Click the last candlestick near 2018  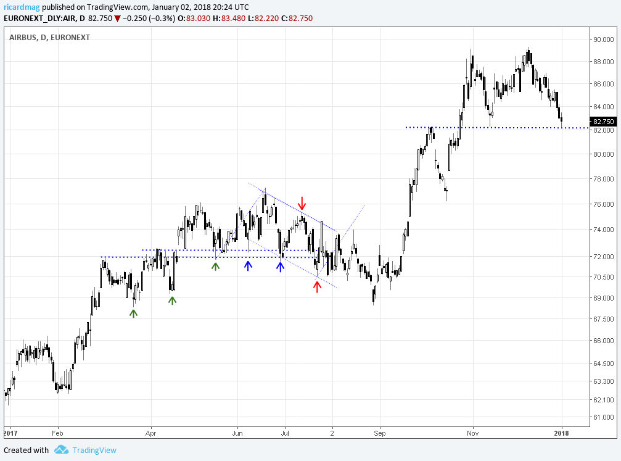[562, 120]
